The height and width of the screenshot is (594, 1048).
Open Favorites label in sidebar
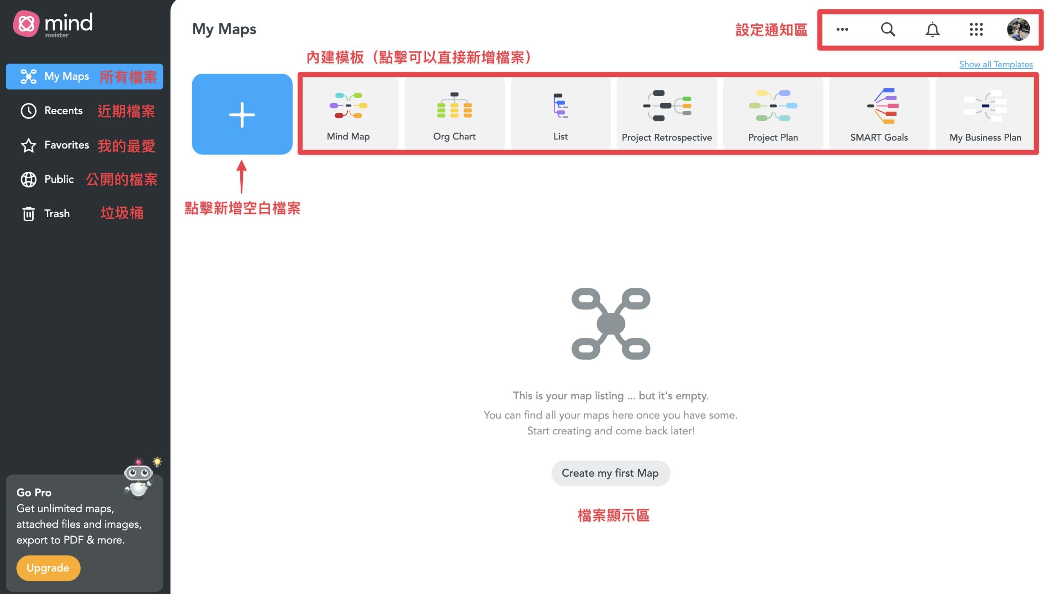[x=66, y=145]
